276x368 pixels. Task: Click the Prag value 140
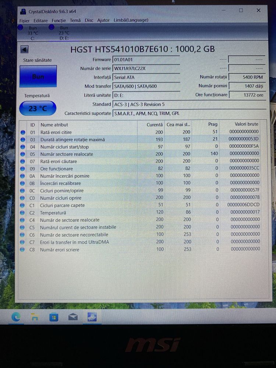click(x=214, y=153)
